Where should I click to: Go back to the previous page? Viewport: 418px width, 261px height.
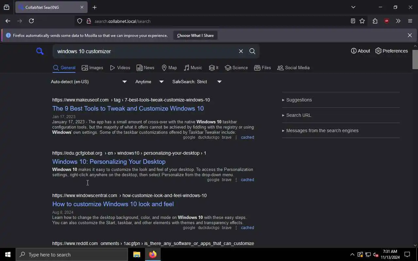8,21
